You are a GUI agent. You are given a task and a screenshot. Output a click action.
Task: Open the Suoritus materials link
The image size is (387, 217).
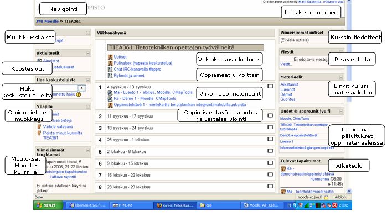[288, 99]
